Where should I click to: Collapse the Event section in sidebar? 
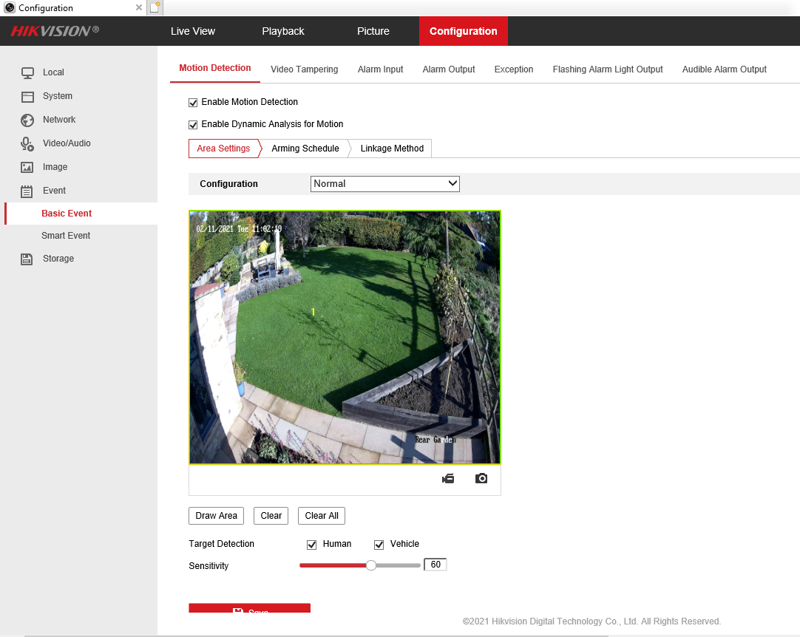coord(54,191)
